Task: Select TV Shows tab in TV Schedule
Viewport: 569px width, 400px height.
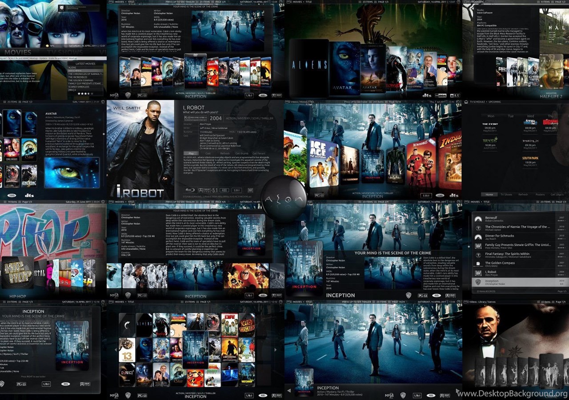Action: pos(506,195)
